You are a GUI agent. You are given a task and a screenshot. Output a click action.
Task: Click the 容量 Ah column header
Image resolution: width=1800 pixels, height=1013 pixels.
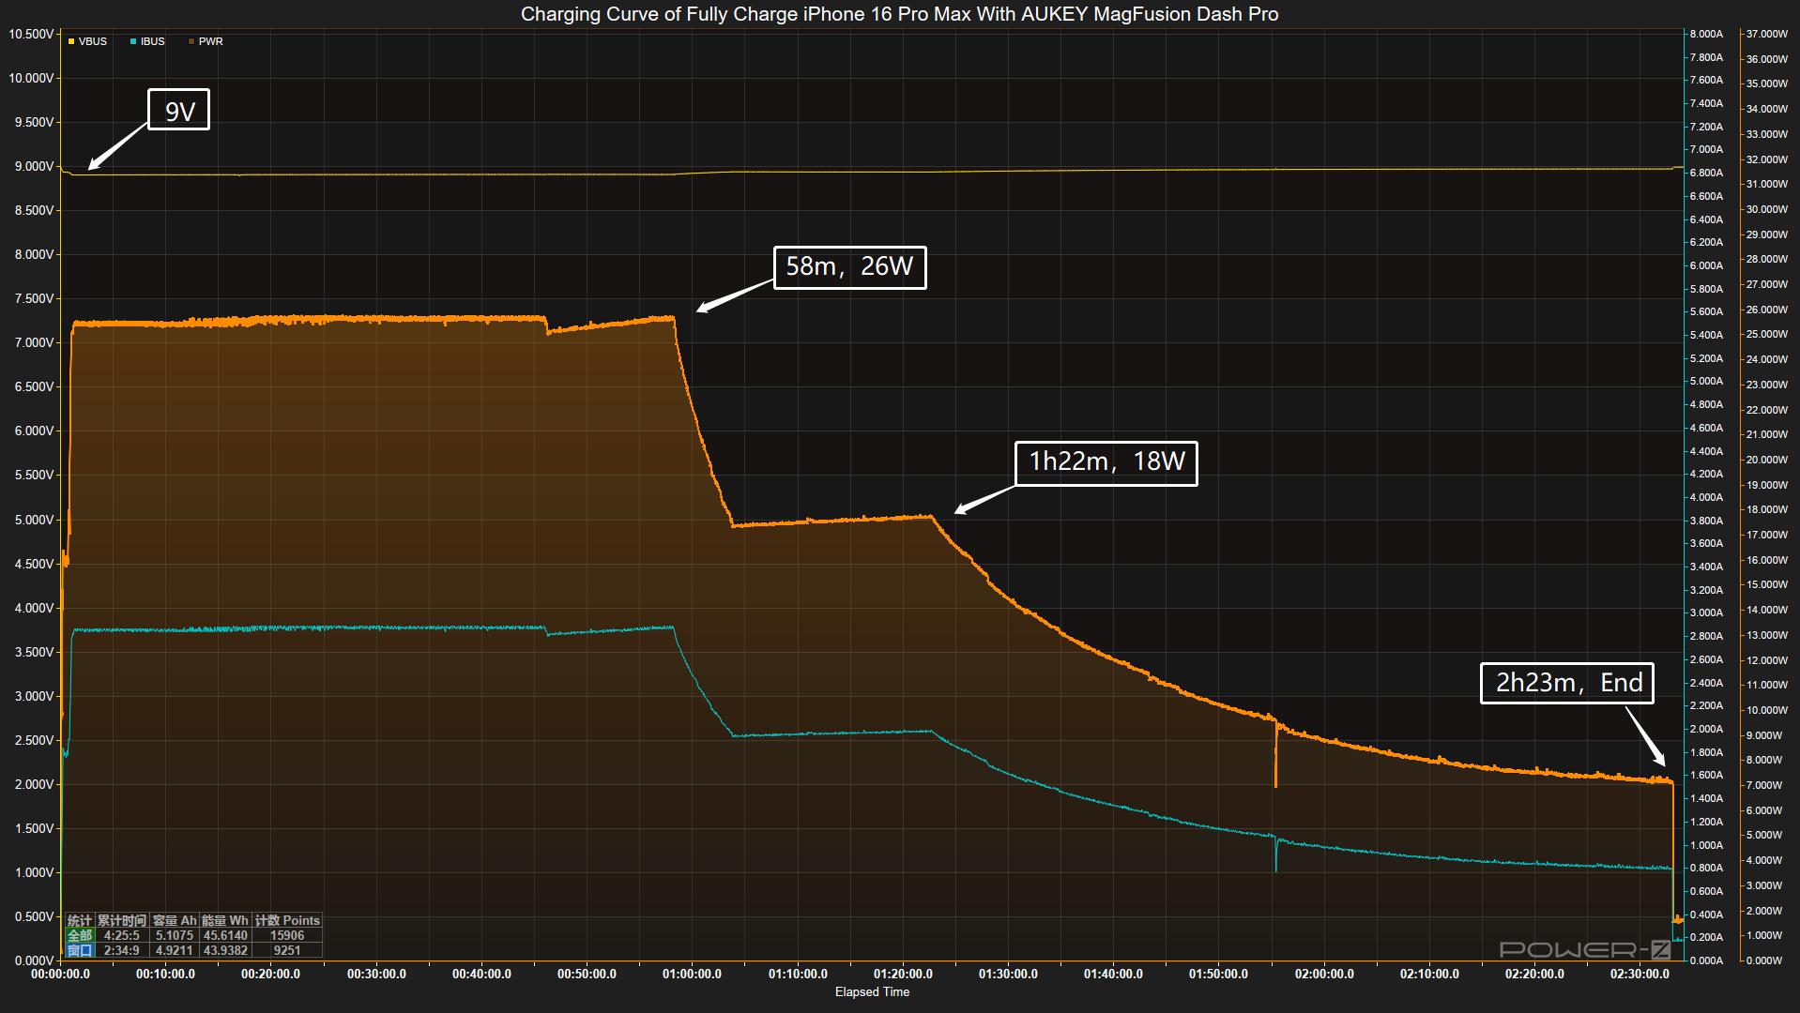click(x=175, y=920)
